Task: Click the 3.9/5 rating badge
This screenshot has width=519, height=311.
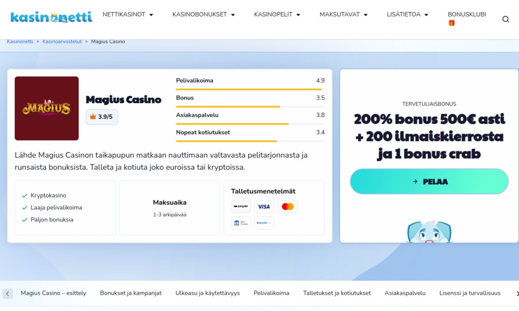Action: pos(102,117)
